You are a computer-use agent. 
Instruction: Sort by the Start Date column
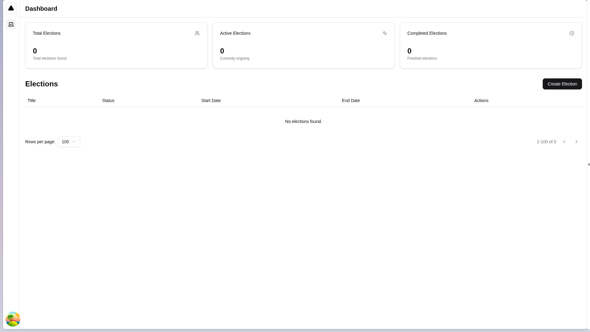point(211,101)
